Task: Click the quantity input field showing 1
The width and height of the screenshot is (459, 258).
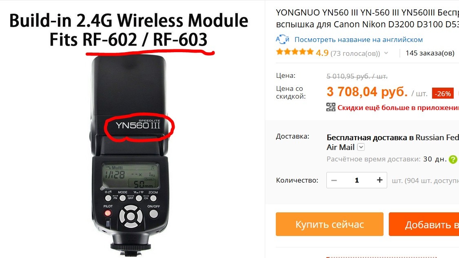Action: coord(357,180)
